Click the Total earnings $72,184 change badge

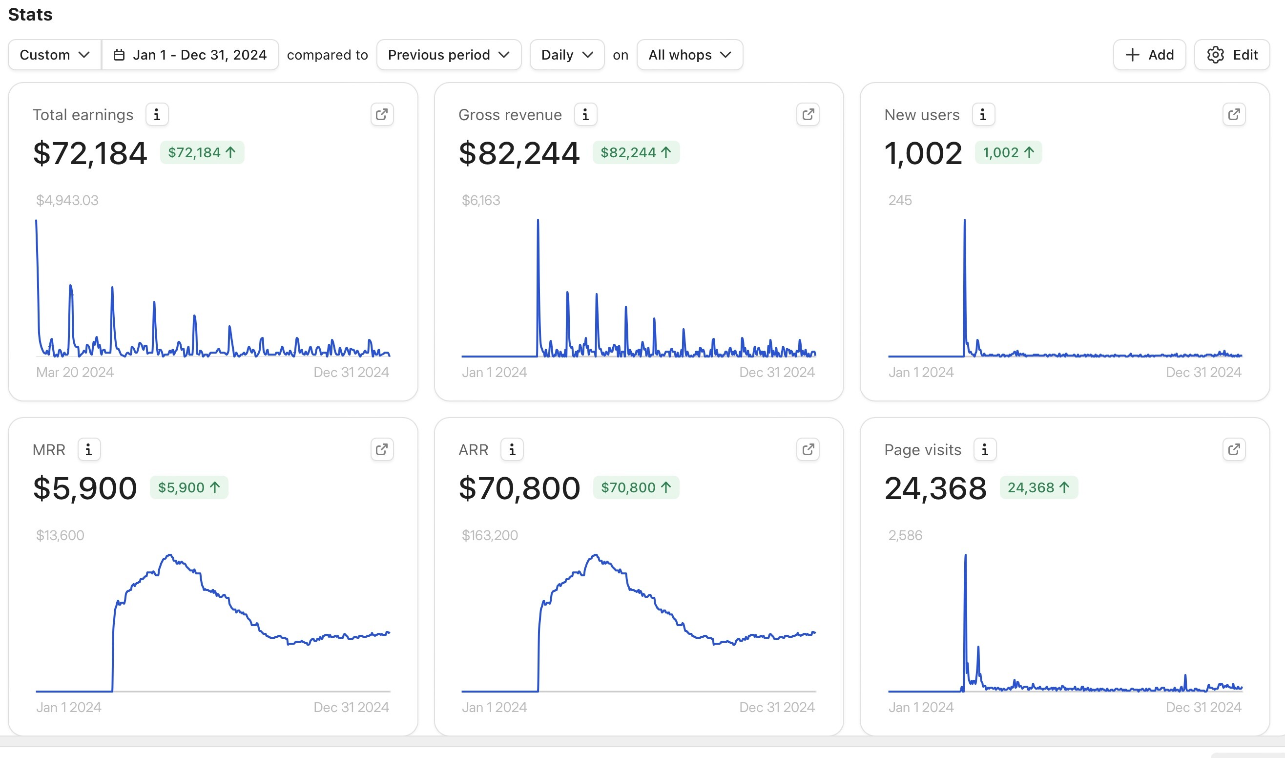202,152
